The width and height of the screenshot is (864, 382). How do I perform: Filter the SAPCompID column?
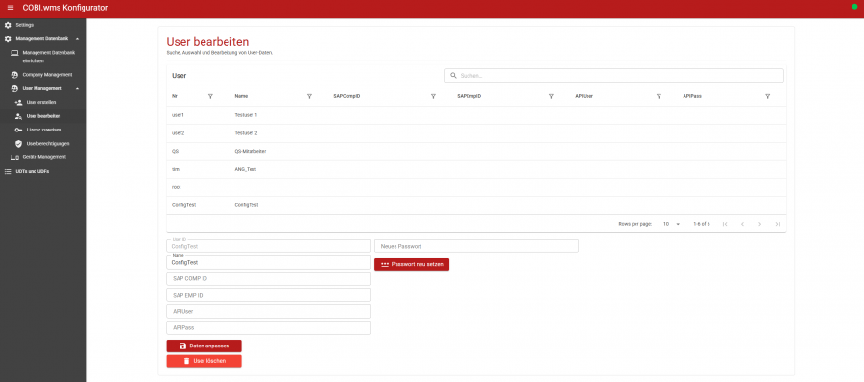coord(433,96)
